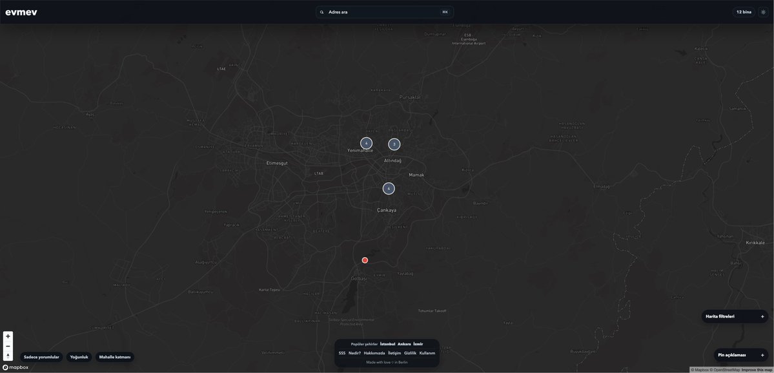
Task: Click the 'Etimesgut' map label
Action: tap(277, 162)
